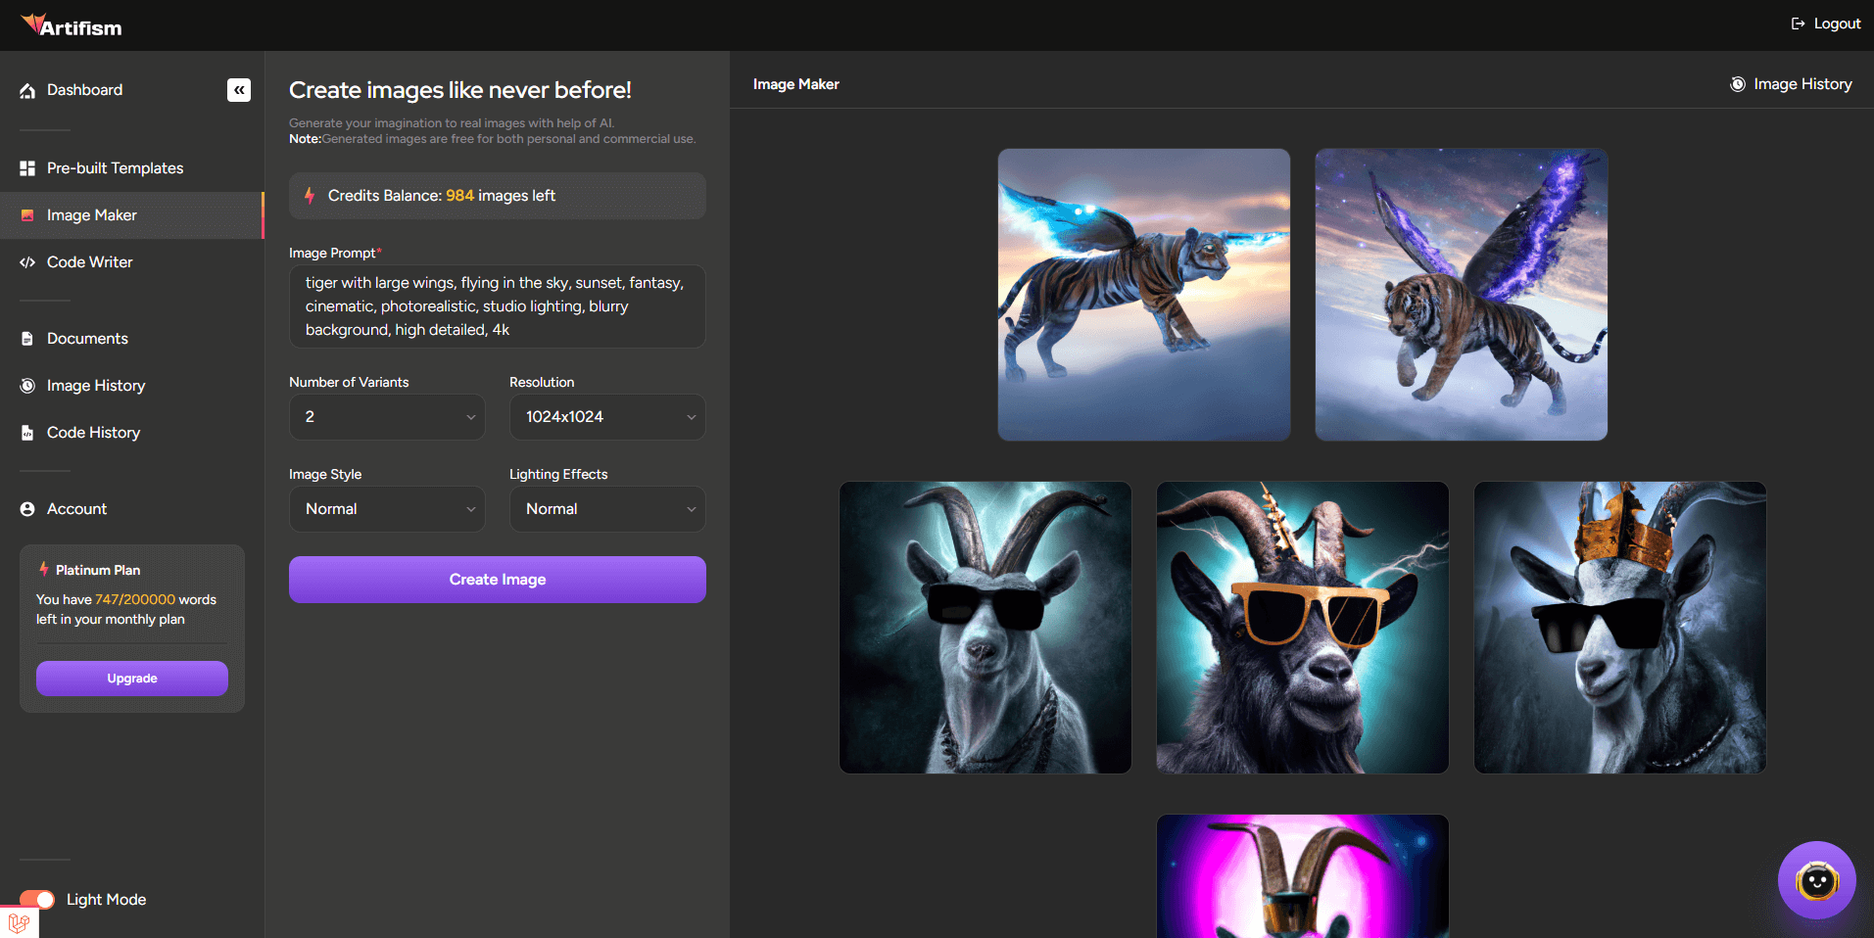Click the Platinum Plan lightning icon
Image resolution: width=1874 pixels, height=938 pixels.
point(43,570)
